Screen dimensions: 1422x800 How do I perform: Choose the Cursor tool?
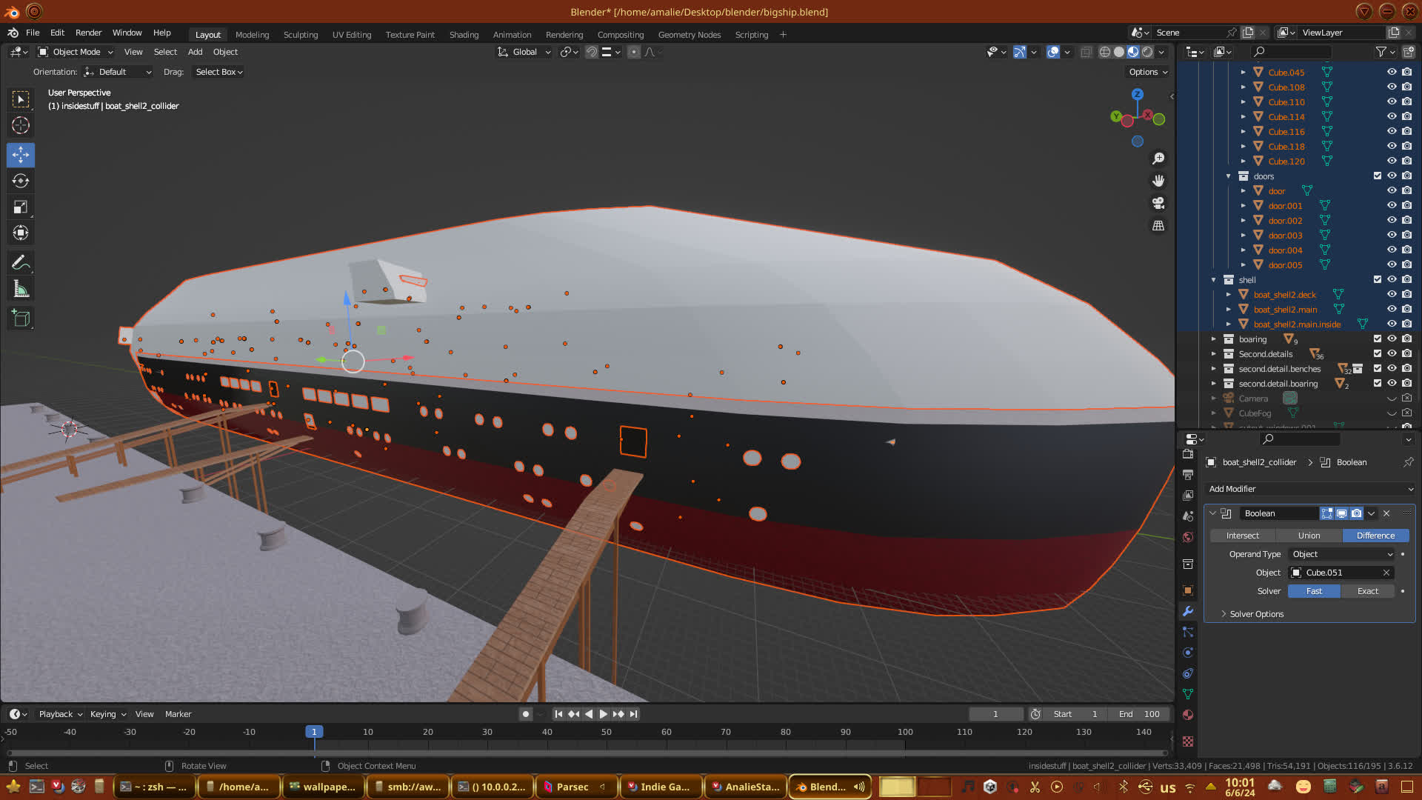pos(21,125)
